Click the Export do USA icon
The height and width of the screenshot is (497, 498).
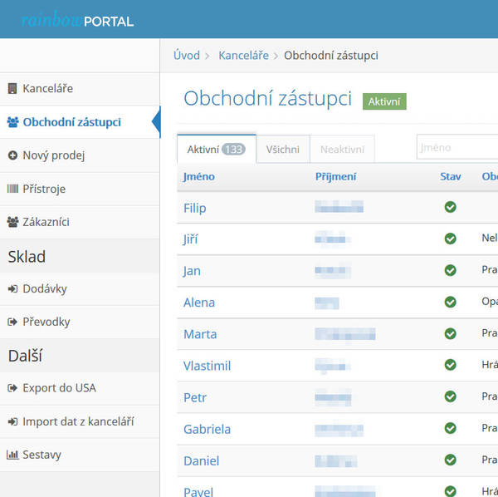click(12, 388)
